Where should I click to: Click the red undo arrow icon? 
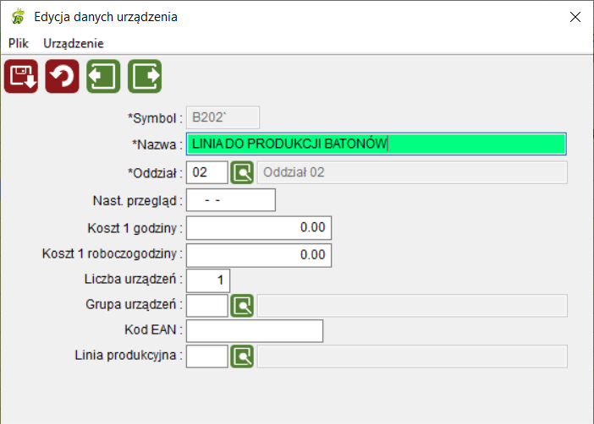point(62,76)
